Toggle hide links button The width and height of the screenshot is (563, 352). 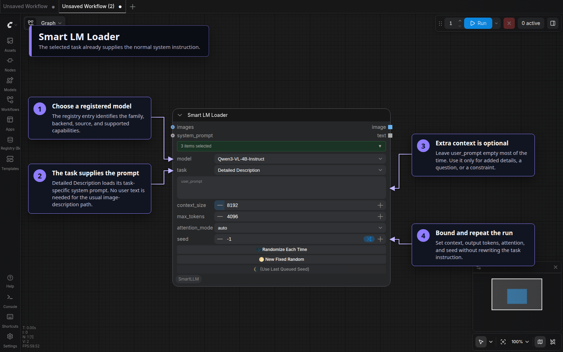(553, 342)
